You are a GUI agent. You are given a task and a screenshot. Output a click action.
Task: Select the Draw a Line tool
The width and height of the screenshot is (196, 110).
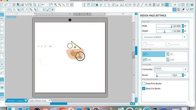[x=2, y=23]
